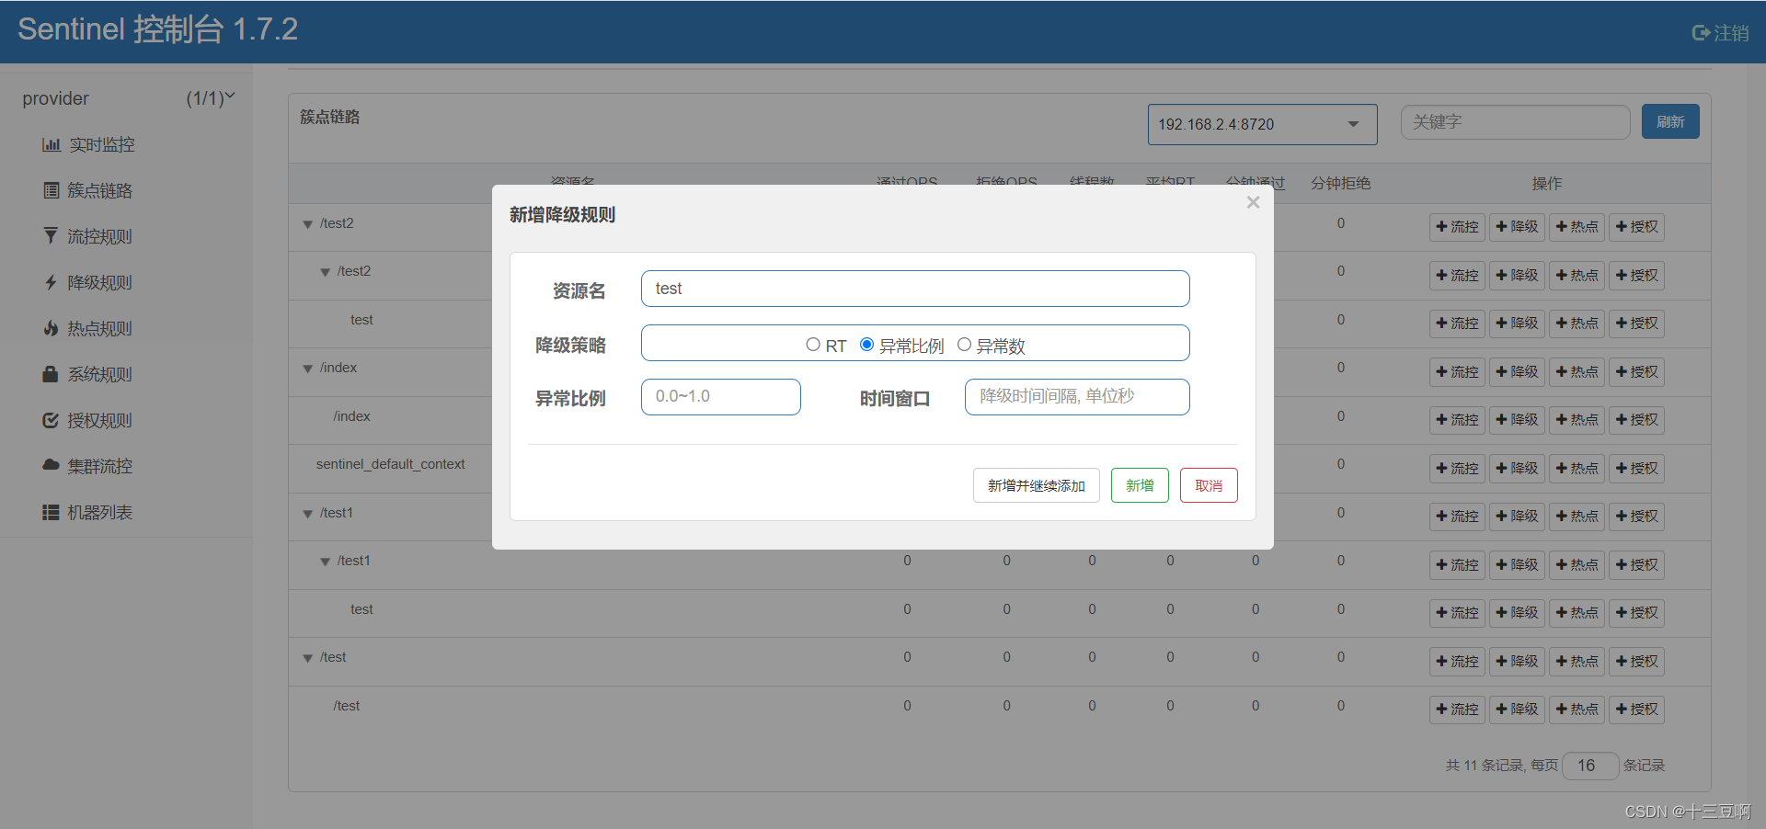1766x829 pixels.
Task: Click +降级 in the sentinel_default_context row
Action: [1517, 469]
